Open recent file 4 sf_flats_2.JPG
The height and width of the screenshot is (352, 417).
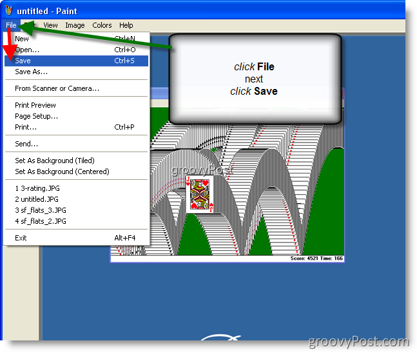click(76, 221)
